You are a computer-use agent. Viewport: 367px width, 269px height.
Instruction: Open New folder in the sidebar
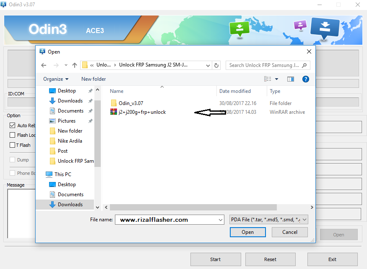(x=70, y=131)
